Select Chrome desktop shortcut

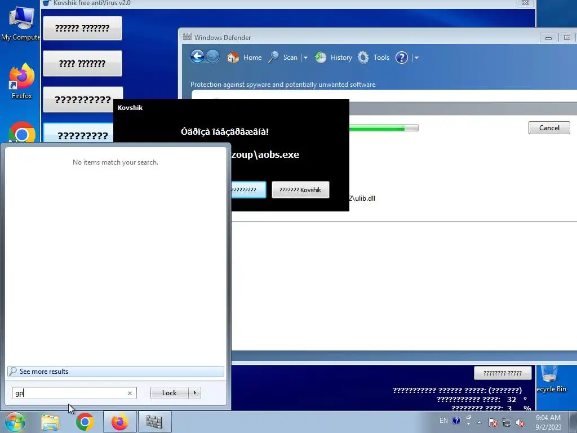[x=22, y=132]
